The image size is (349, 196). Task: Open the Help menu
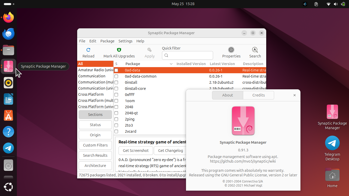click(140, 41)
